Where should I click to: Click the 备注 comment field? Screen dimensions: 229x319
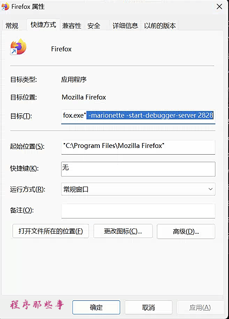(138, 211)
